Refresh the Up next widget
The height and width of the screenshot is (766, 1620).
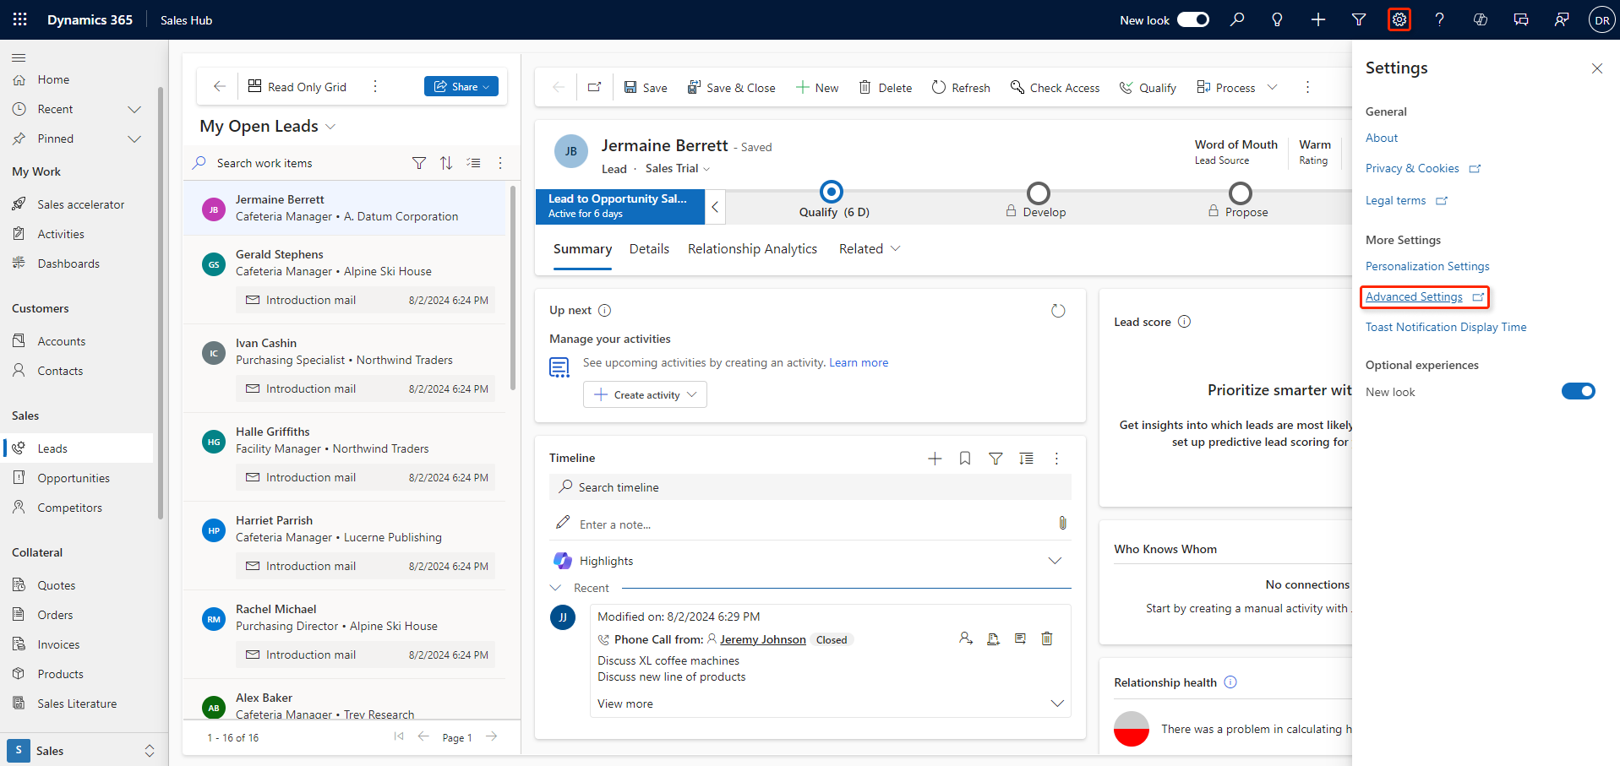pyautogui.click(x=1058, y=311)
